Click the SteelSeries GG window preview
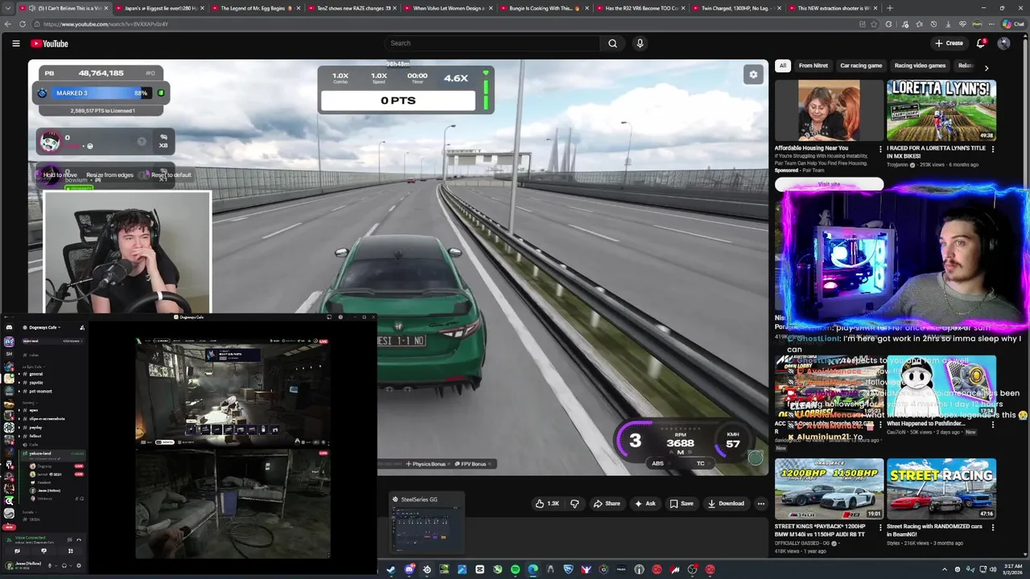The image size is (1030, 579). coord(426,524)
